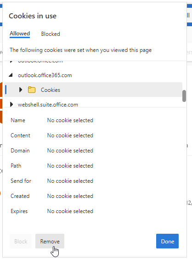The height and width of the screenshot is (259, 192).
Task: Click the blue Done button
Action: click(167, 241)
